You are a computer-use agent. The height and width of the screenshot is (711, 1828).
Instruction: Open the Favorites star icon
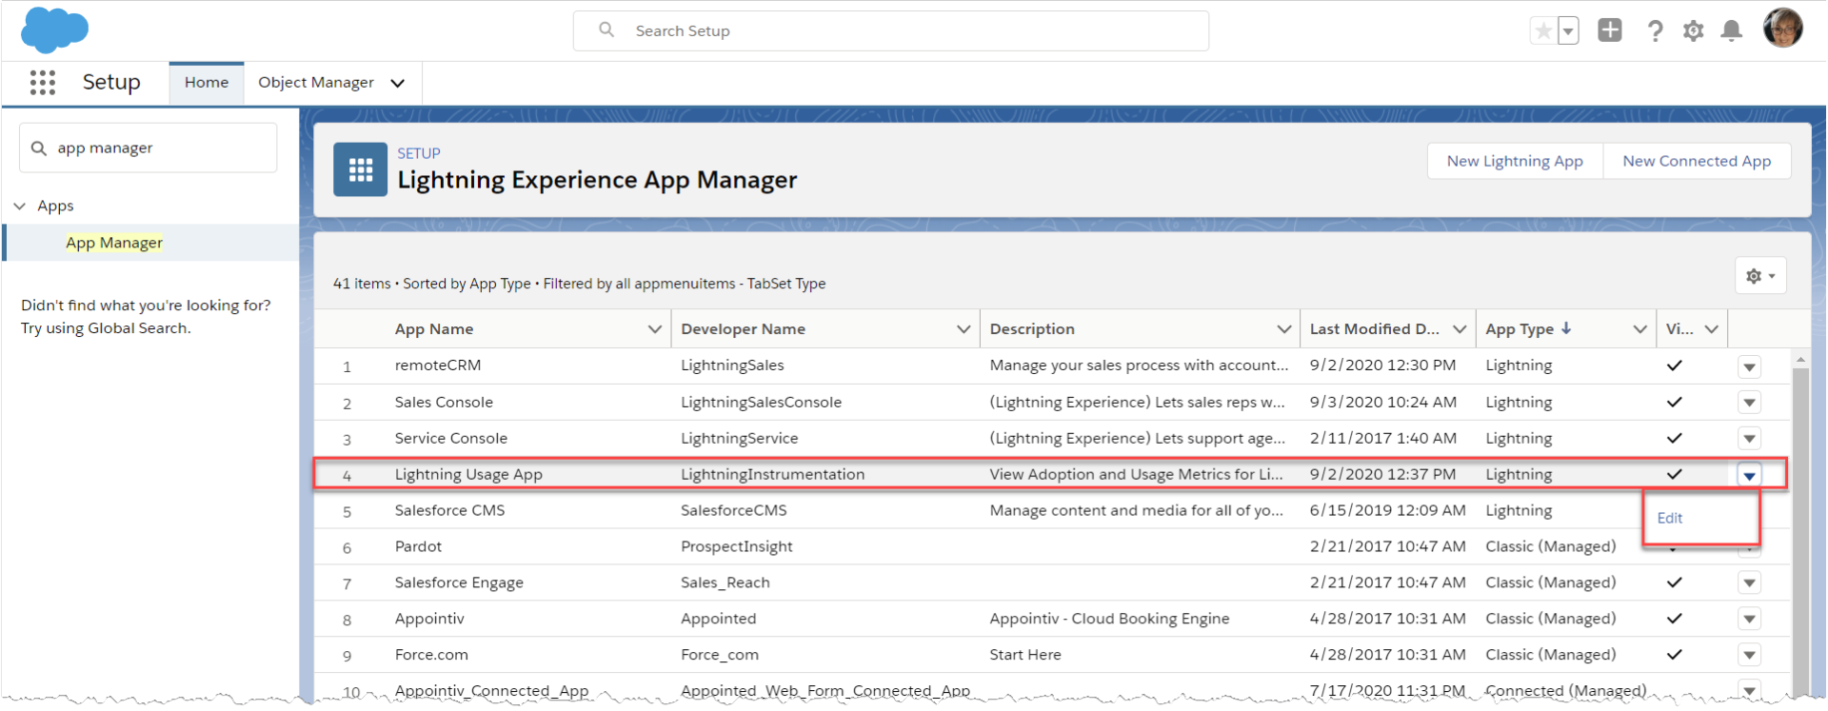(1543, 31)
